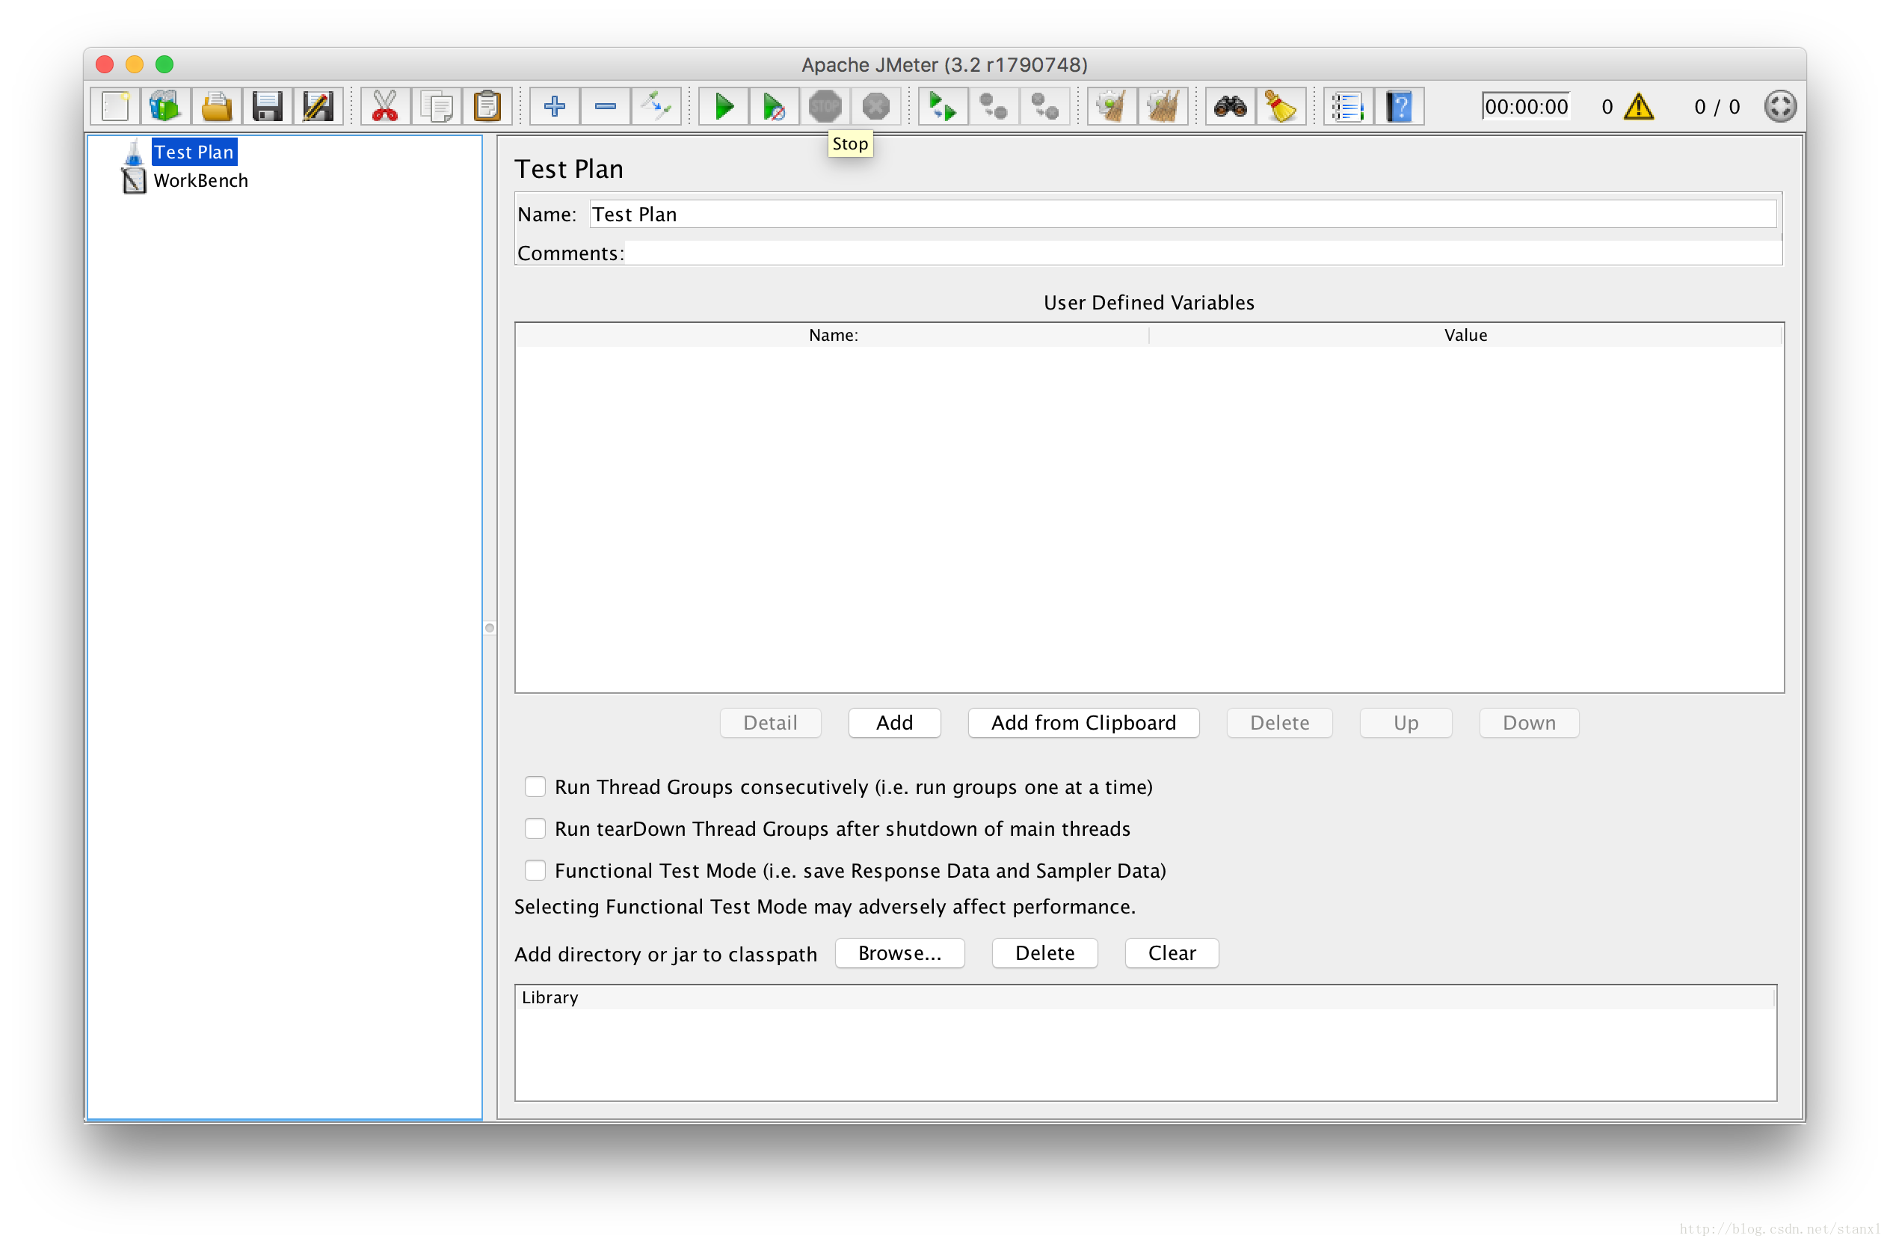Paste with the clipboard icon
Screen dimensions: 1890x1244
coord(487,106)
